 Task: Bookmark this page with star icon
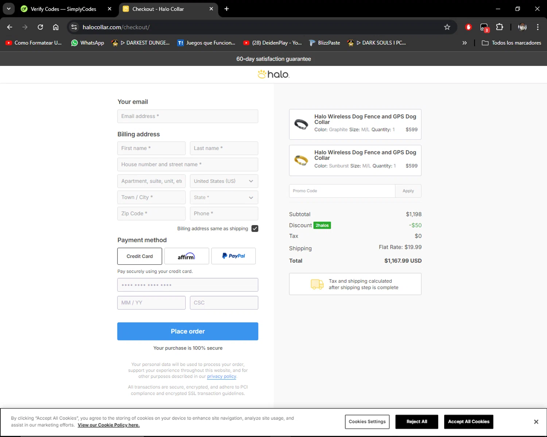(447, 27)
